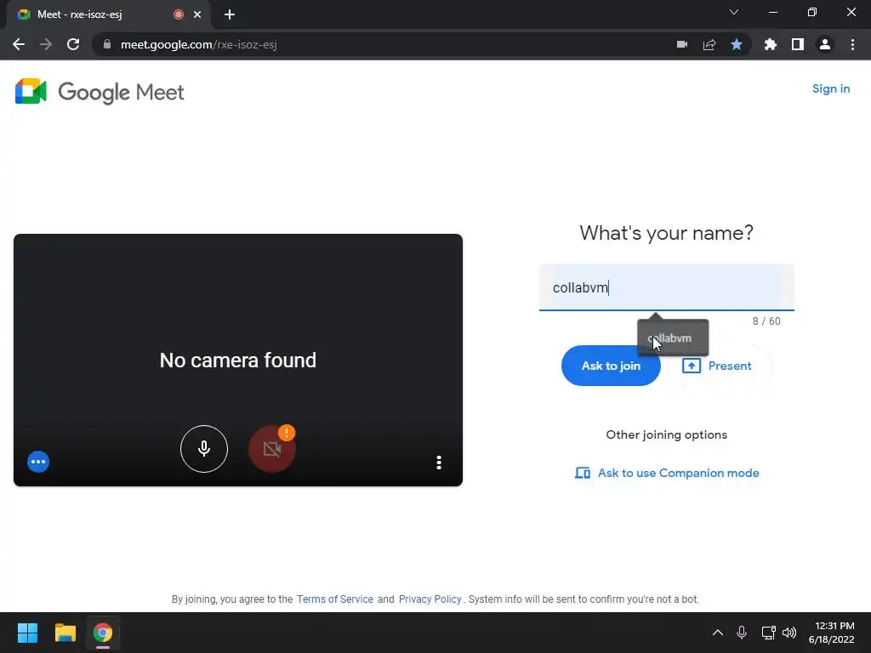Viewport: 871px width, 653px height.
Task: Reload the Meet page
Action: pos(73,44)
